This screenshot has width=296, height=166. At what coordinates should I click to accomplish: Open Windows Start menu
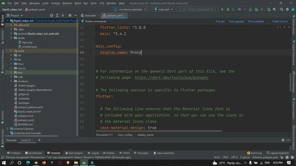(x=4, y=163)
